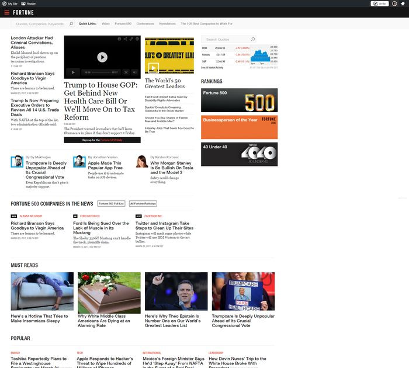Screen dimensions: 409x368
Task: Open the Businessperson of the Year banner
Action: pos(239,127)
